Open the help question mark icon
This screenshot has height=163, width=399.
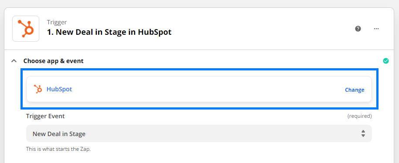coord(358,29)
